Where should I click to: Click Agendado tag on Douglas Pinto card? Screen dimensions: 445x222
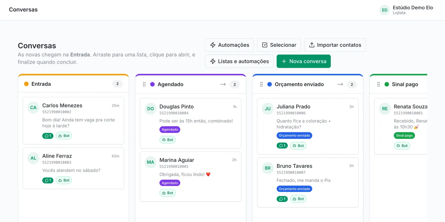pyautogui.click(x=170, y=129)
